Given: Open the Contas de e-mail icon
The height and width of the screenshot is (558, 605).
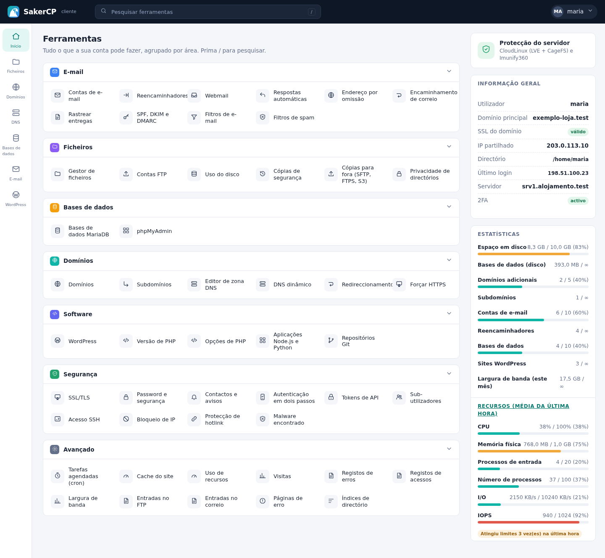Looking at the screenshot, I should 58,95.
